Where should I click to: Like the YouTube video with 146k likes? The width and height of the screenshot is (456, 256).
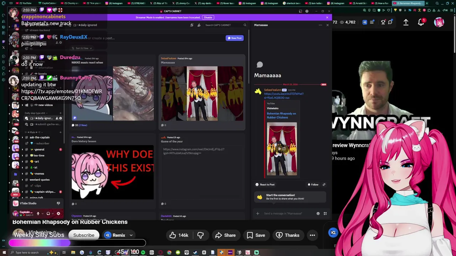pos(179,235)
